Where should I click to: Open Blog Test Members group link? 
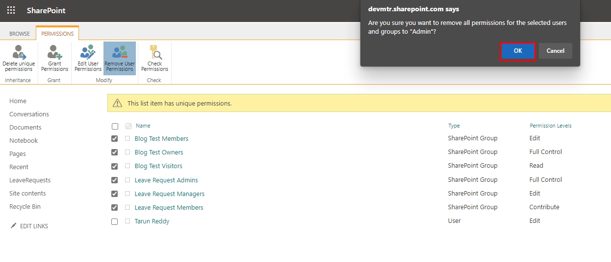[x=161, y=139]
